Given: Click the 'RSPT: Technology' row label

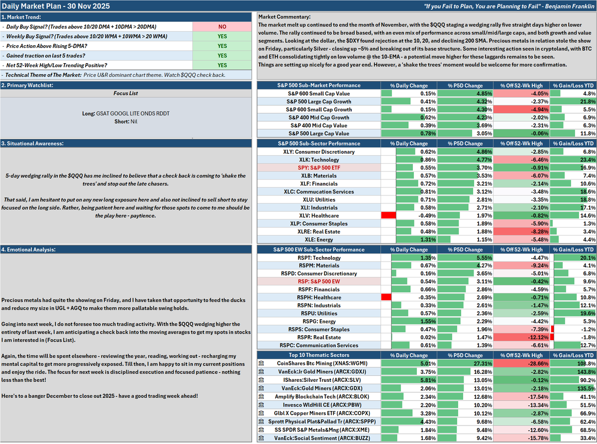Looking at the screenshot, I should 319,258.
